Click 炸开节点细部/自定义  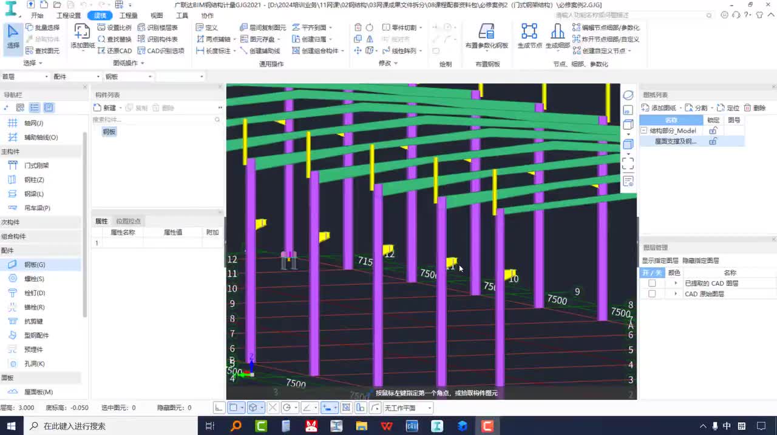tap(606, 39)
